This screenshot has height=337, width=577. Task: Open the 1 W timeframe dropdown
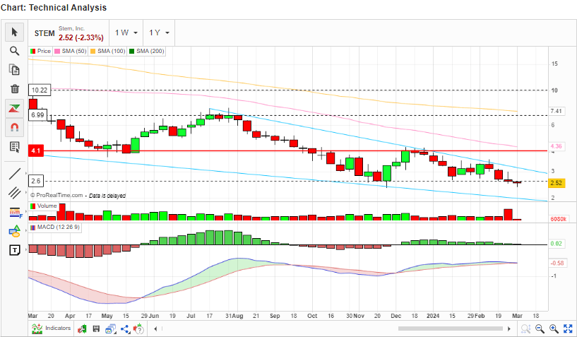coord(126,32)
